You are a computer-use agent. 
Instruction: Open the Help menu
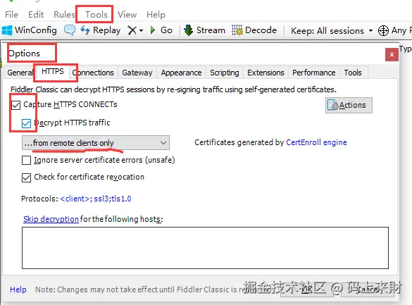[156, 15]
